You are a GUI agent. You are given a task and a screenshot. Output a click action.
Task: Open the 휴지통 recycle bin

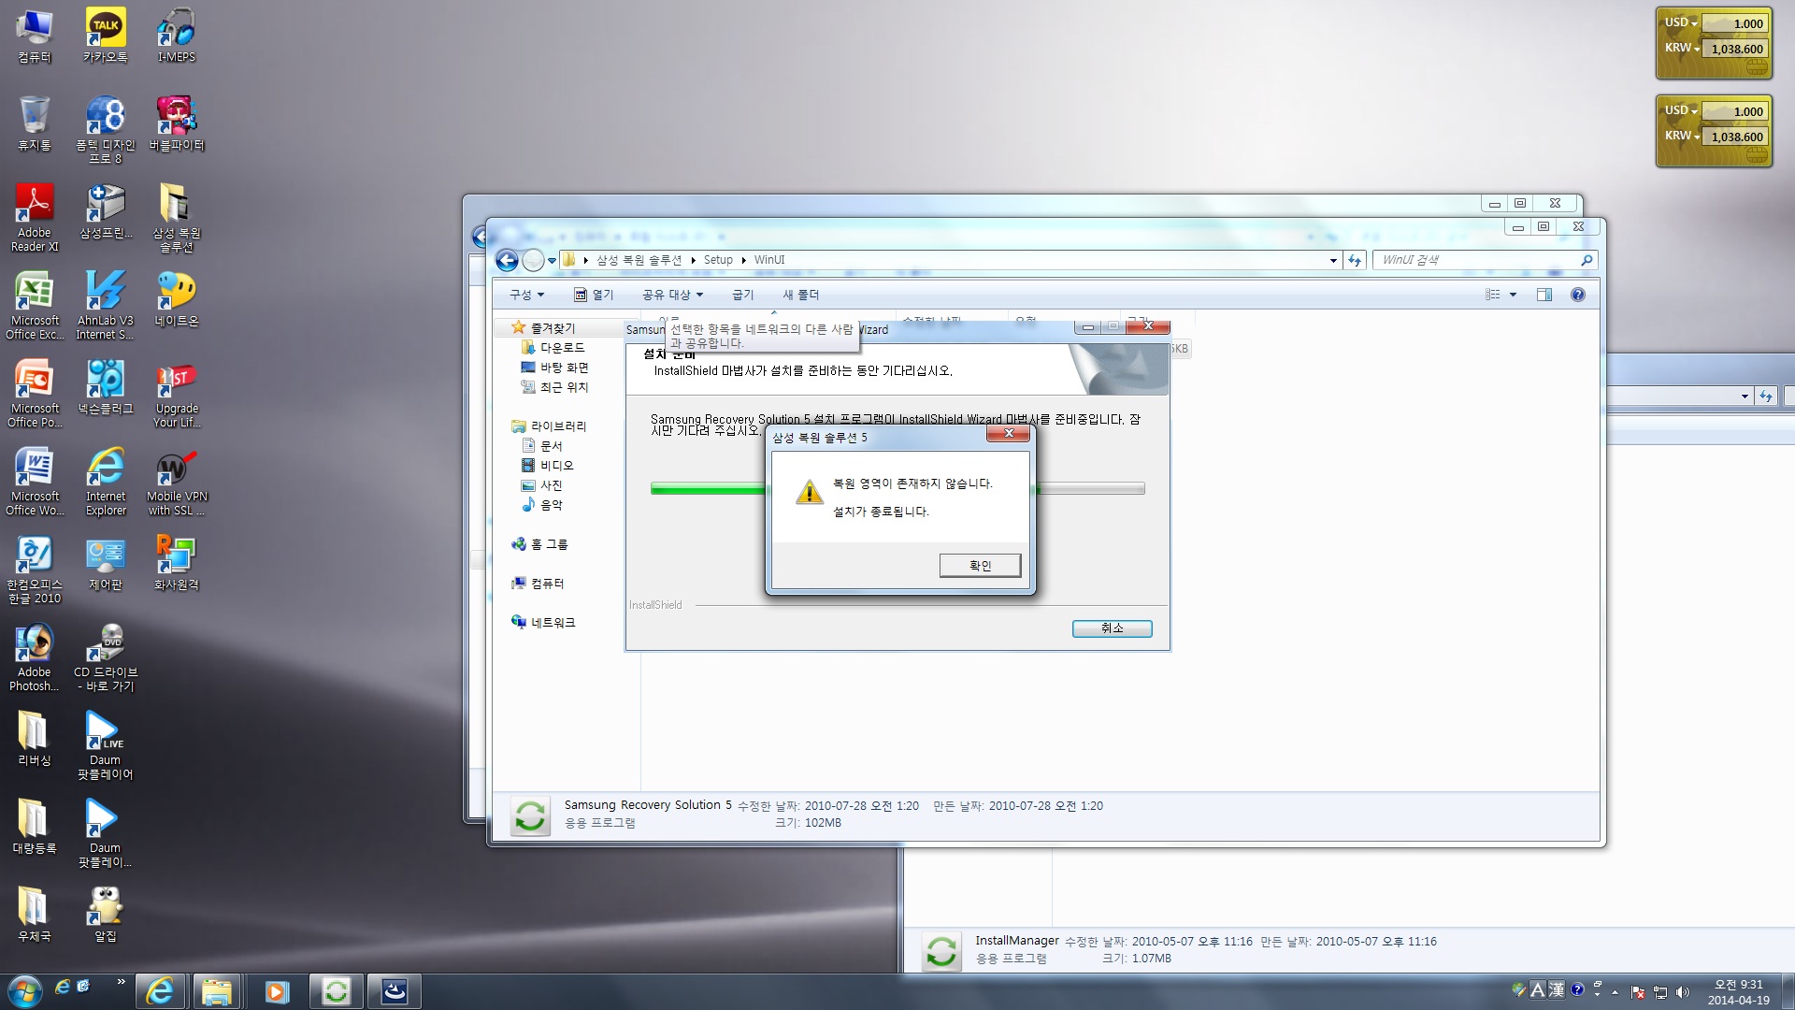(x=35, y=123)
